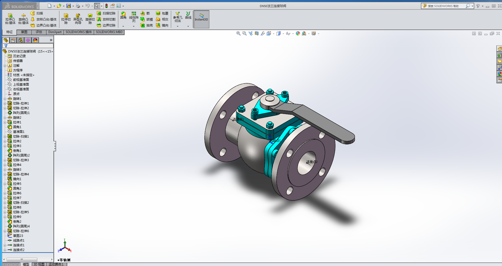Screen dimensions: 502x266
Task: Switch to the 草图 sketch tab
Action: 24,32
